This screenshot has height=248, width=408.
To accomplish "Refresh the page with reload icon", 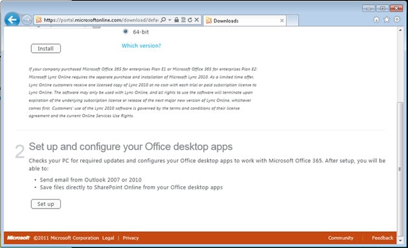I will 190,20.
